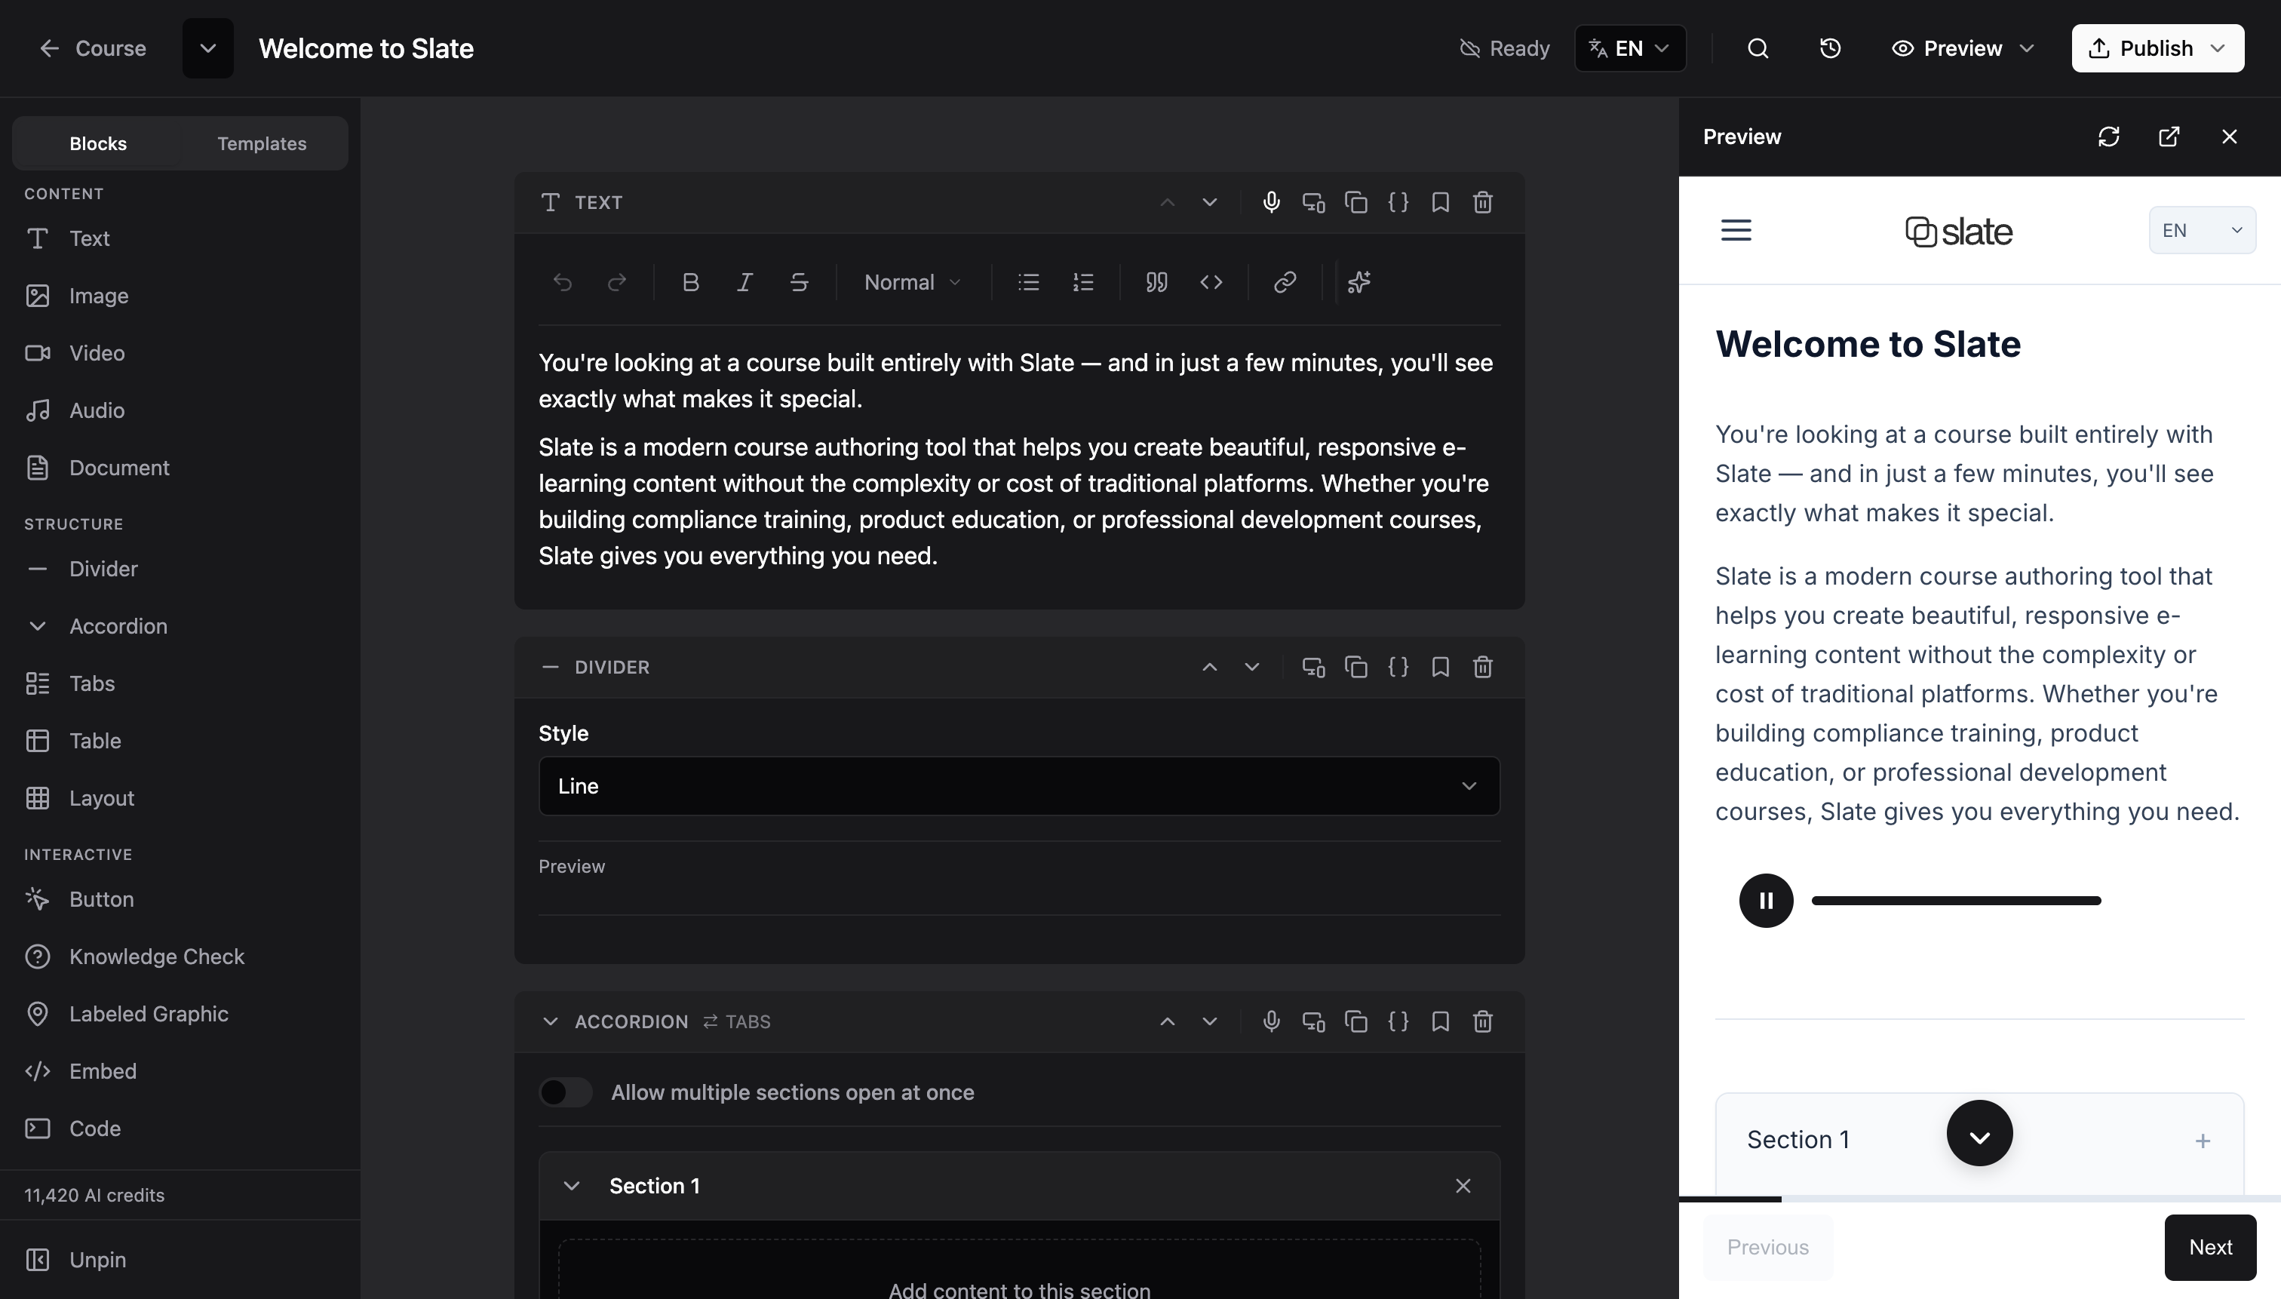Select the Image block in the sidebar

[x=99, y=295]
